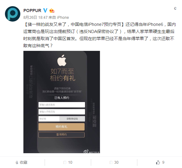This screenshot has height=168, width=182.
Task: Click the POPPUR username link
Action: point(32,10)
